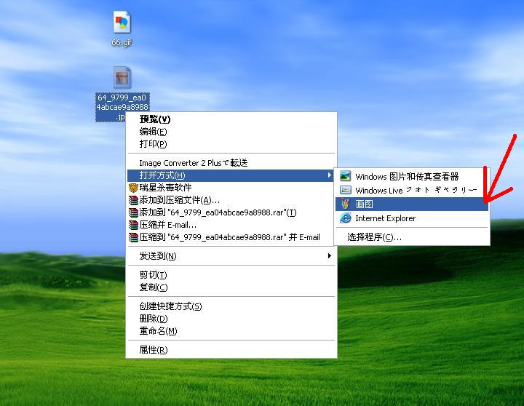
Task: Open with Windows 图片和传真查看器
Action: [x=412, y=176]
